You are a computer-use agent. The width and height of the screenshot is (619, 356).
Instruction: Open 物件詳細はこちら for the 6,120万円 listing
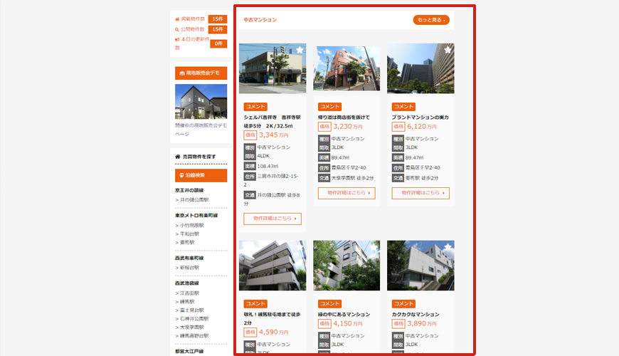[420, 193]
